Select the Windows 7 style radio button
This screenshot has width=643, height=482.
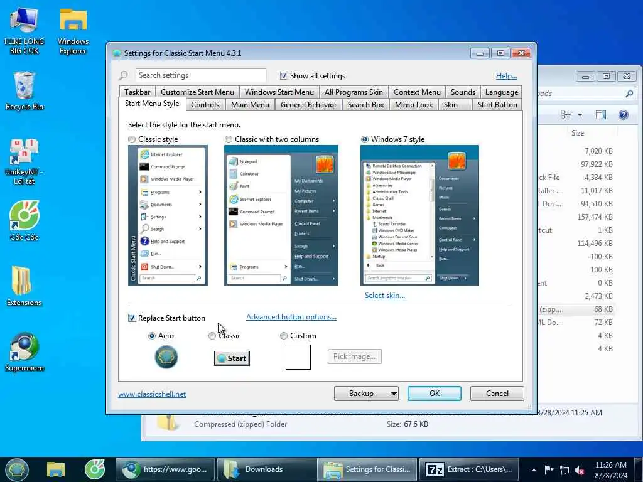pos(365,139)
